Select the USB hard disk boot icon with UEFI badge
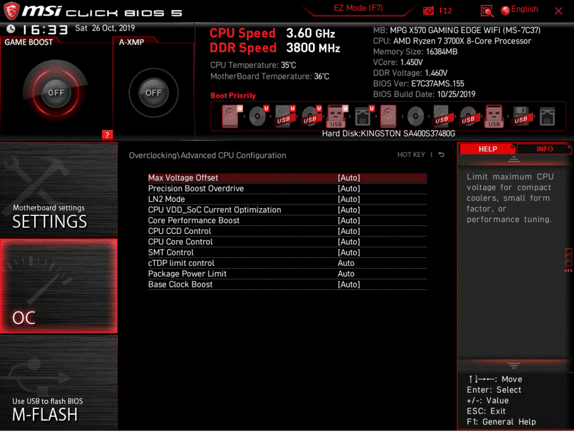This screenshot has width=574, height=433. tap(285, 116)
